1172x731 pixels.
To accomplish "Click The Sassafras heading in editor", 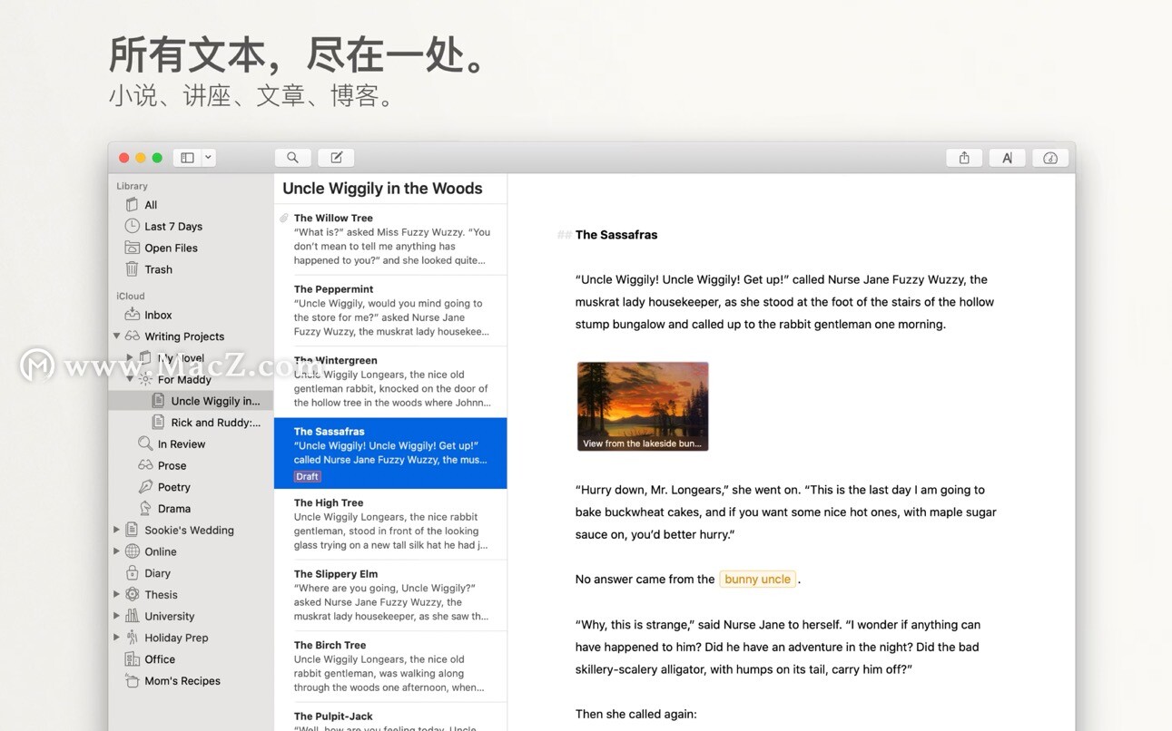I will tap(616, 234).
